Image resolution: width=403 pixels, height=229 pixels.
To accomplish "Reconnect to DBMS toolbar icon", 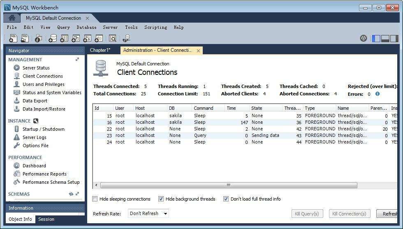I will coord(126,38).
